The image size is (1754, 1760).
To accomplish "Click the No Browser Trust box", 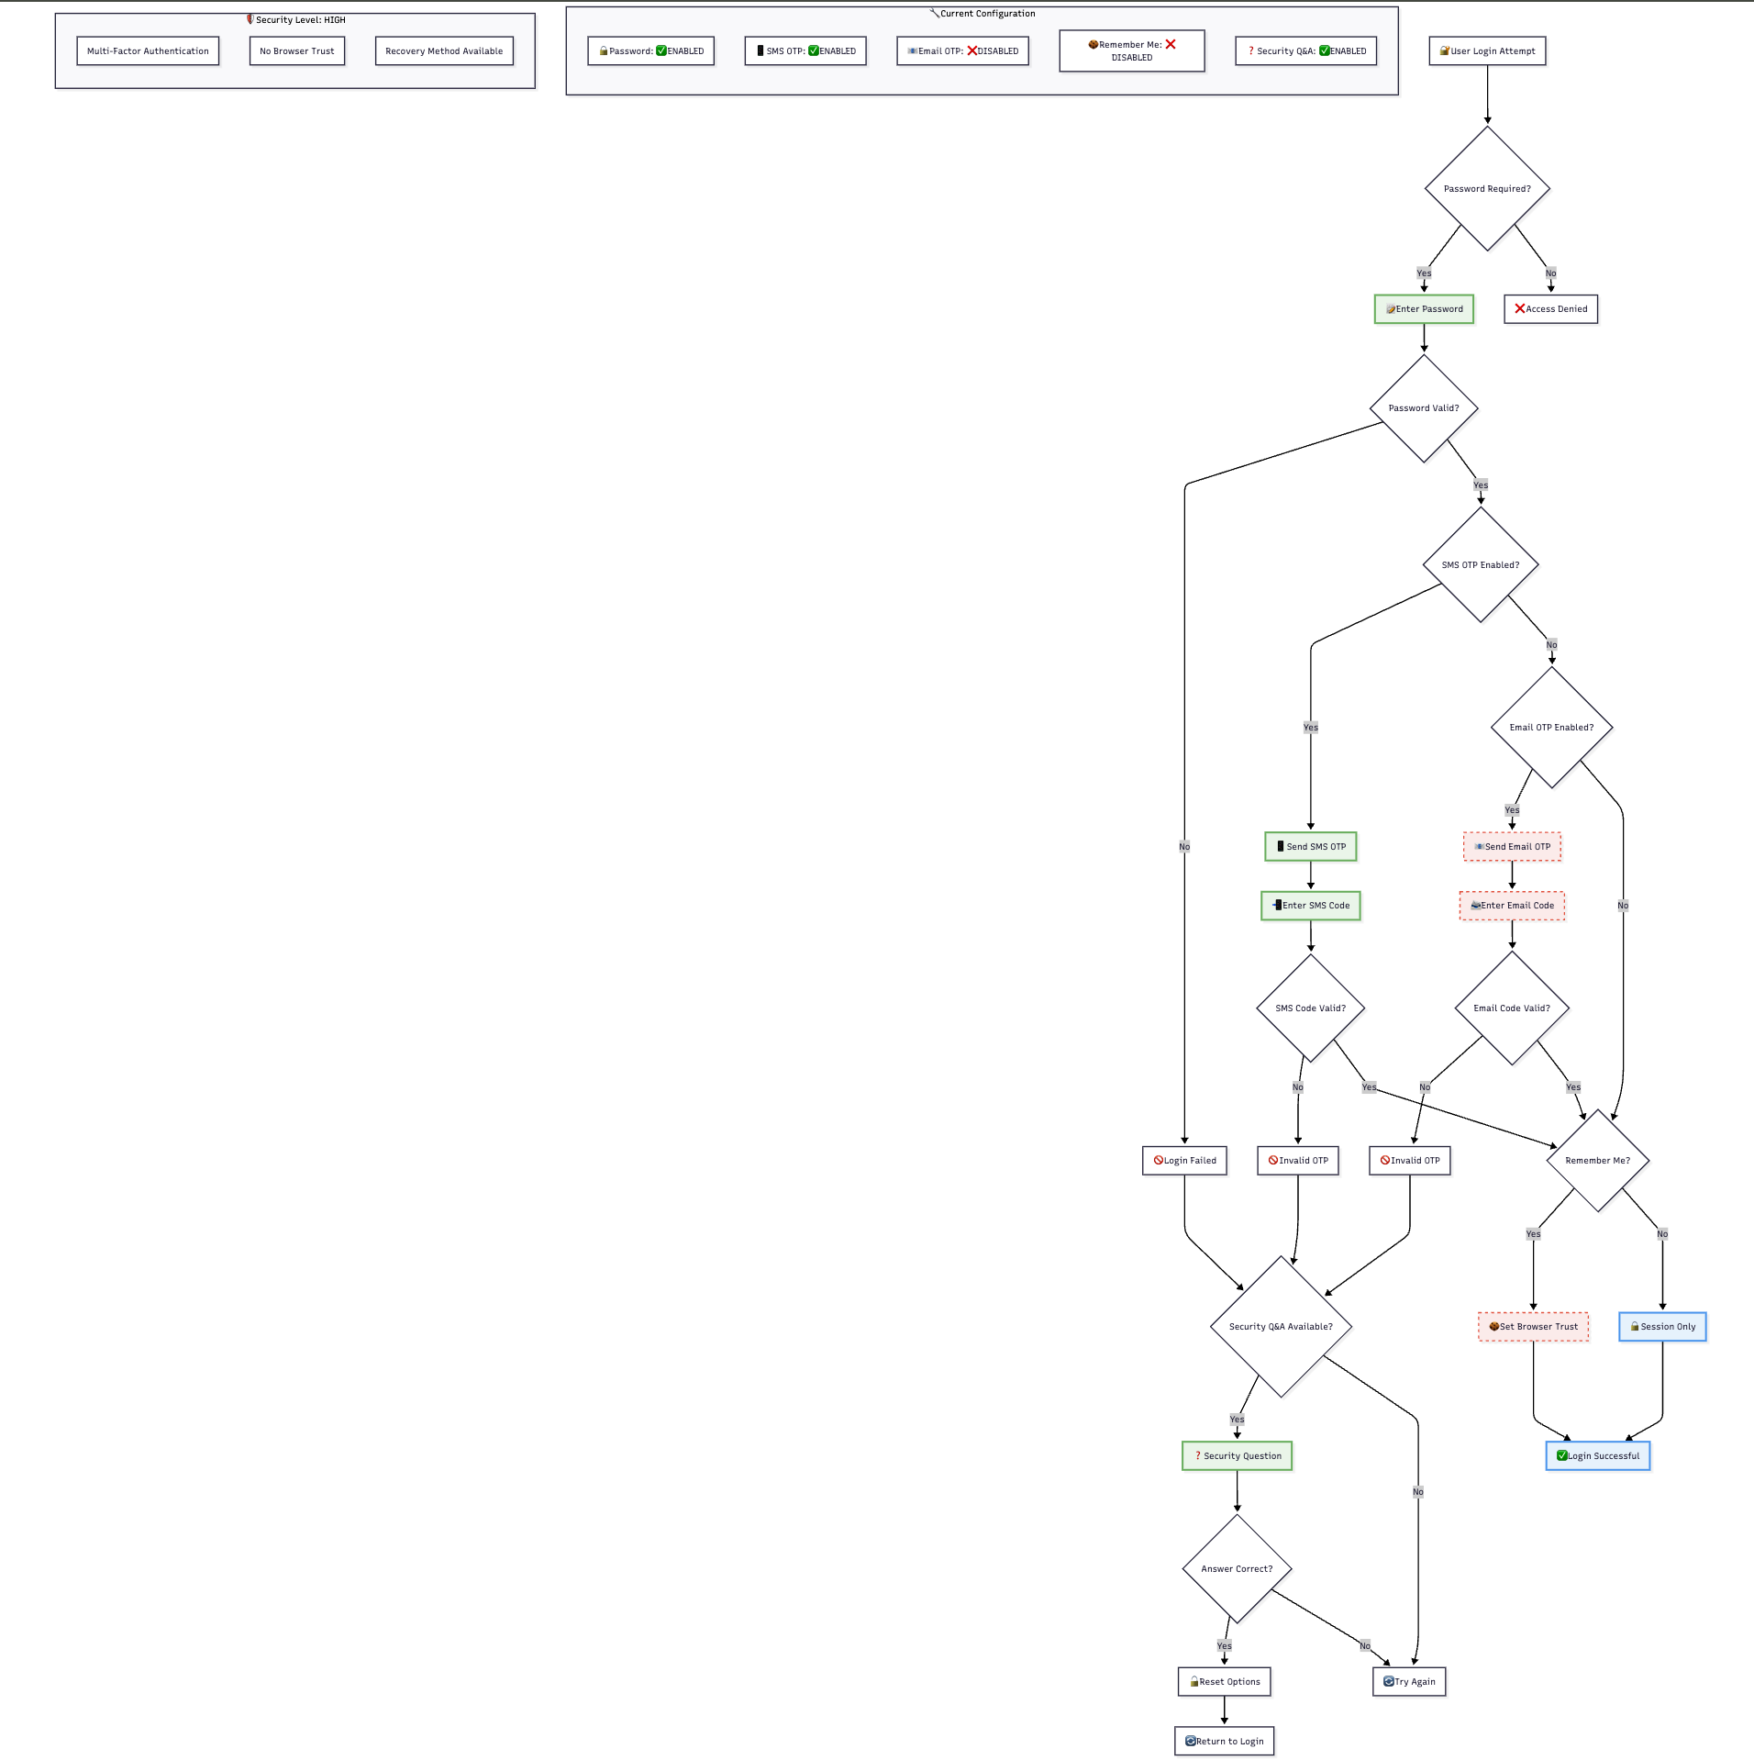I will (x=297, y=51).
